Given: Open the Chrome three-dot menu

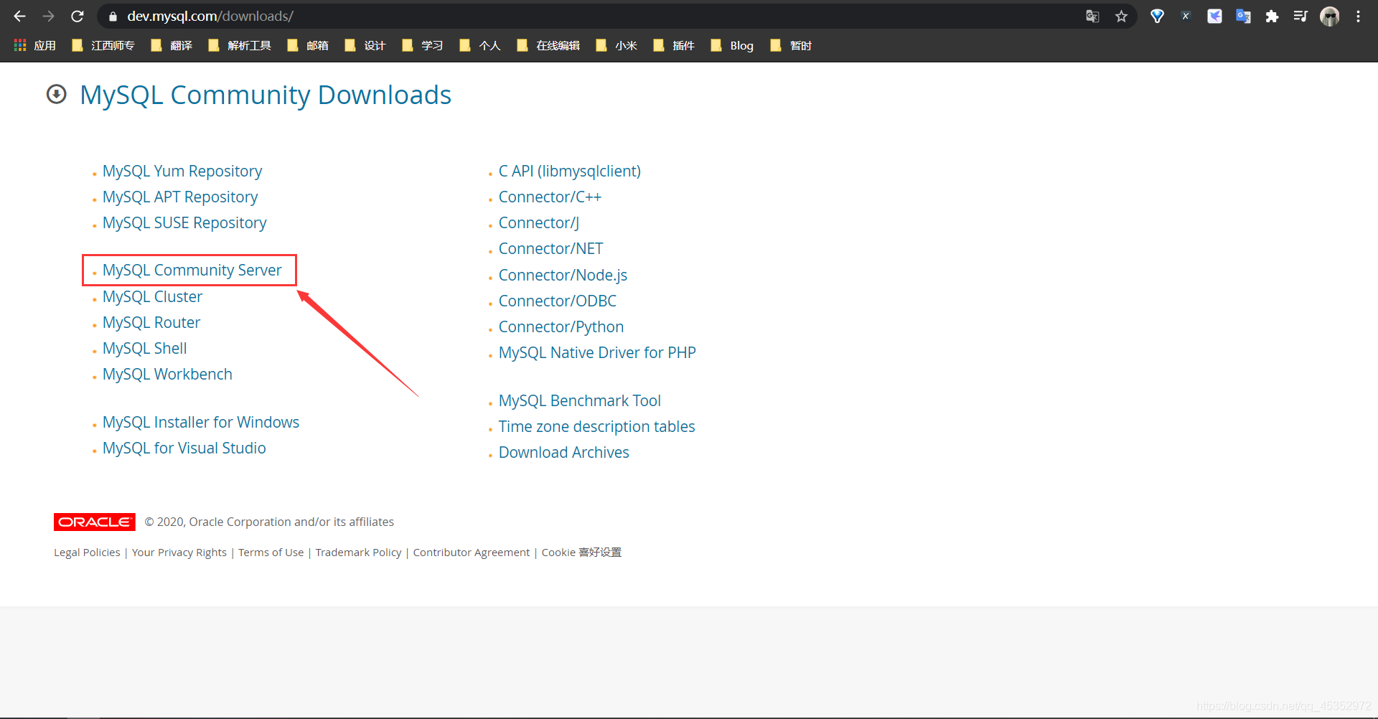Looking at the screenshot, I should click(x=1358, y=16).
